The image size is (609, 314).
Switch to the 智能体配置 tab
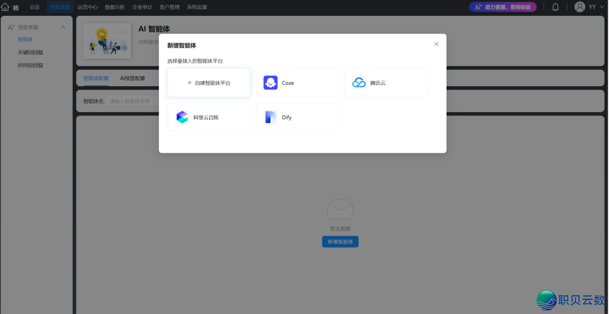[96, 78]
